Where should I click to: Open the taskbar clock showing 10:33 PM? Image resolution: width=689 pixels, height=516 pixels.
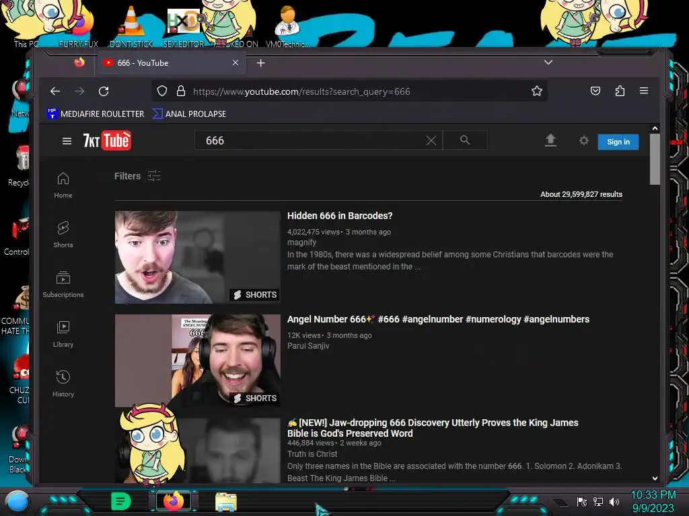(653, 501)
